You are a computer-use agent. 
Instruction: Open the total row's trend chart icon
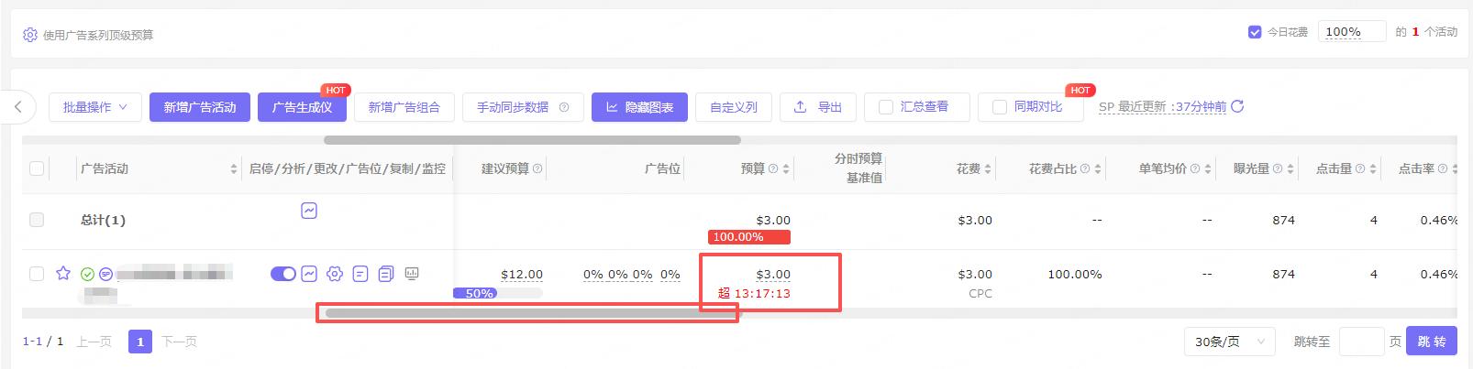pos(309,211)
